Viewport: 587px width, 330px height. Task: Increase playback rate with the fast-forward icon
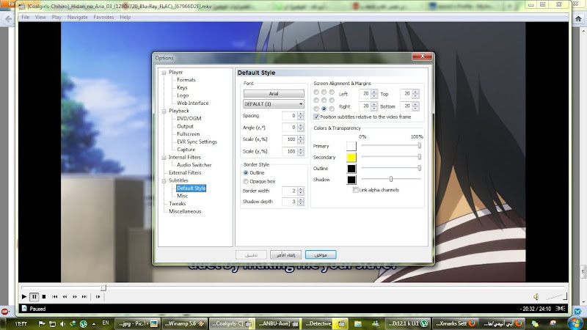[x=75, y=297]
